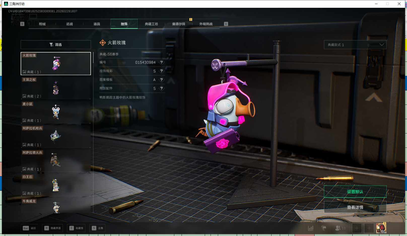Click the 查看详情 button
Screen dimensions: 407x236
point(355,207)
